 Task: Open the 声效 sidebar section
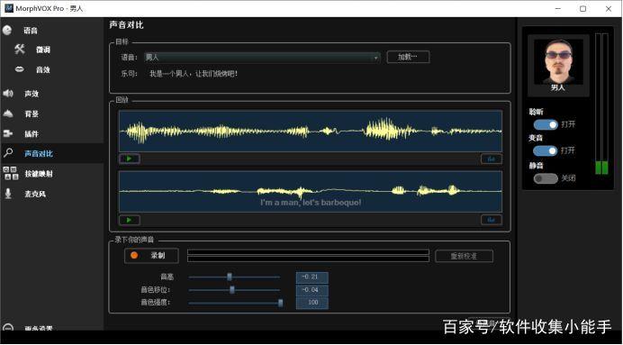[32, 94]
